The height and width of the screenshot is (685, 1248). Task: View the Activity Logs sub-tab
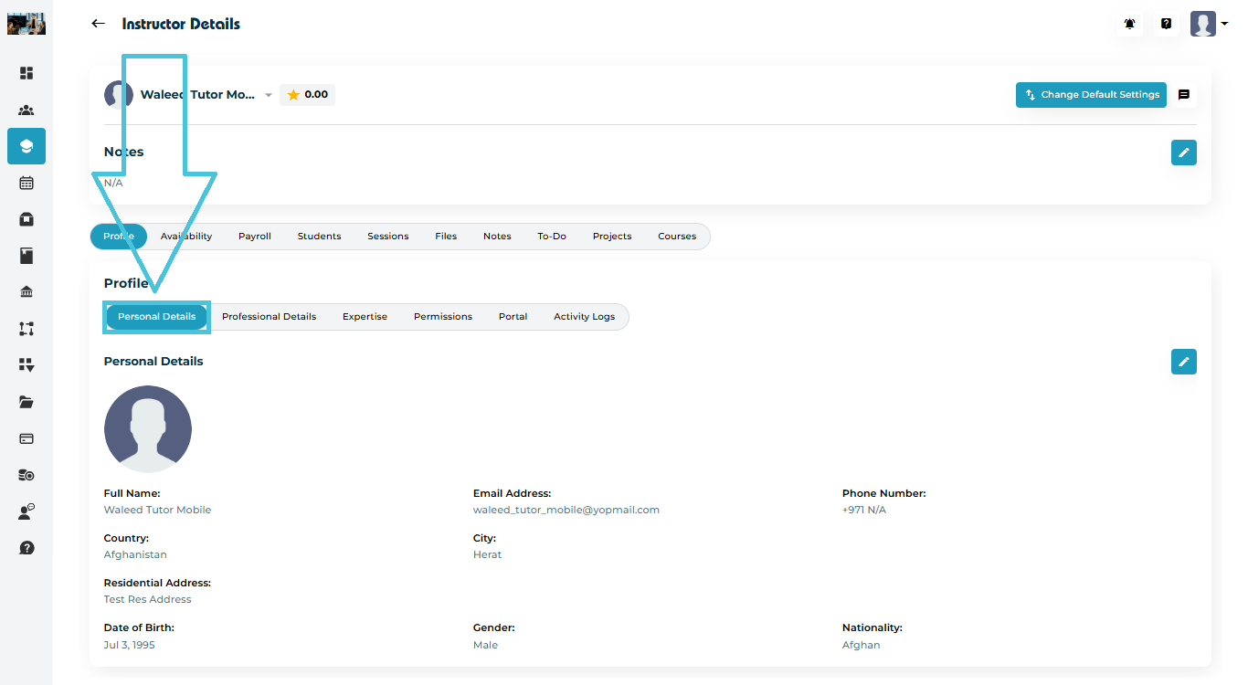tap(584, 317)
